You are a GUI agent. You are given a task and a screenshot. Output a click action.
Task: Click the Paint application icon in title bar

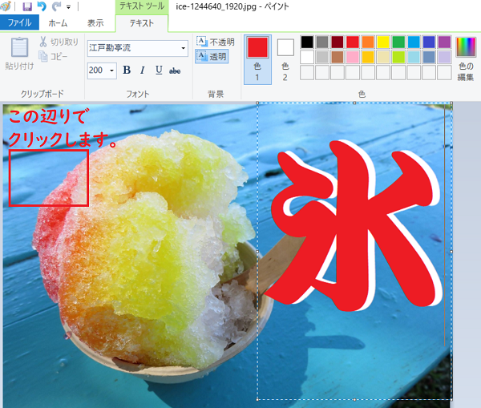6,6
